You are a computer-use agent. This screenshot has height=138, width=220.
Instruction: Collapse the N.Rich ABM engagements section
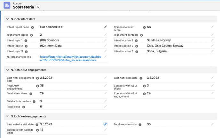(x=7, y=70)
